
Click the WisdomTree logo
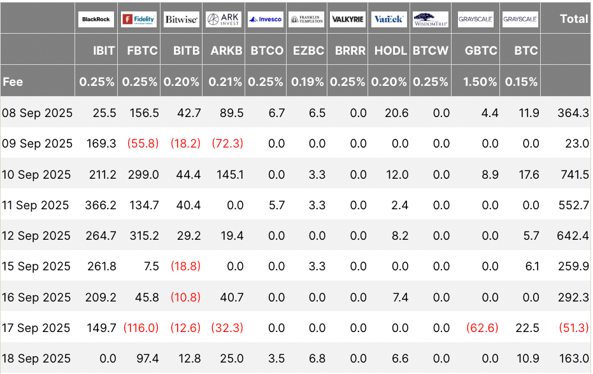(x=430, y=19)
